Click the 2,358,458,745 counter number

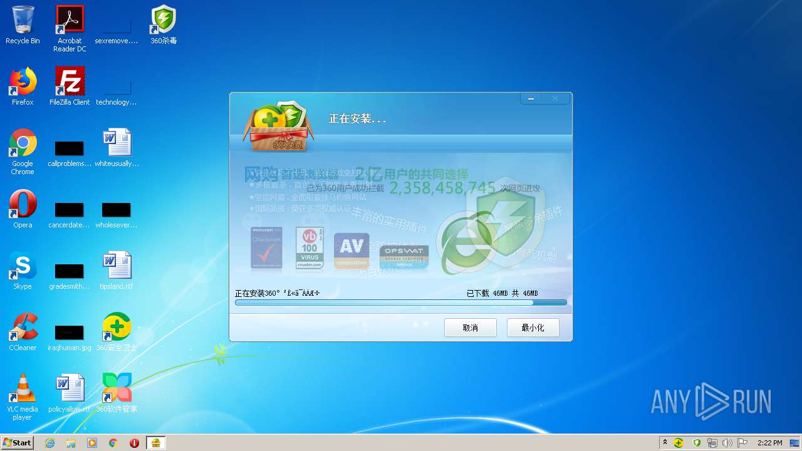[x=442, y=188]
